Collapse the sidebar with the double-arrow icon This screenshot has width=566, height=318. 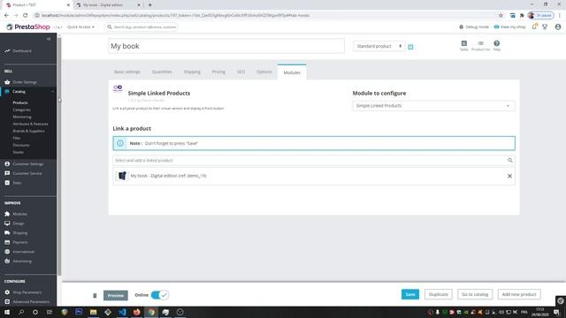(x=49, y=39)
